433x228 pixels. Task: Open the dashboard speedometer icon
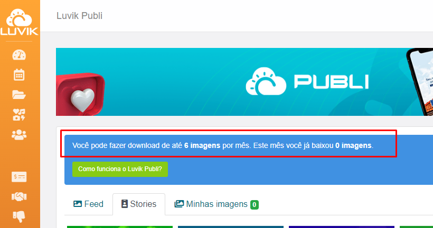point(19,55)
